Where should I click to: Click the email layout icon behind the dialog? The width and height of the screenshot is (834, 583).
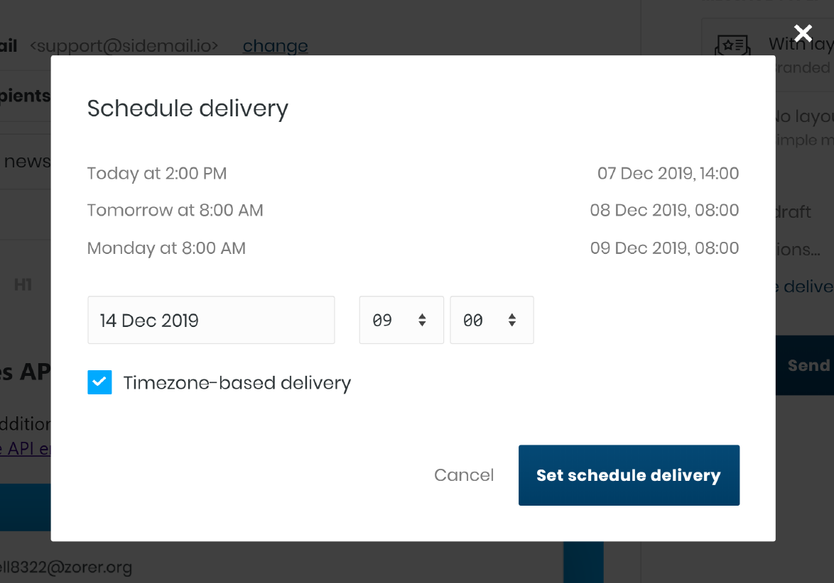pyautogui.click(x=732, y=45)
